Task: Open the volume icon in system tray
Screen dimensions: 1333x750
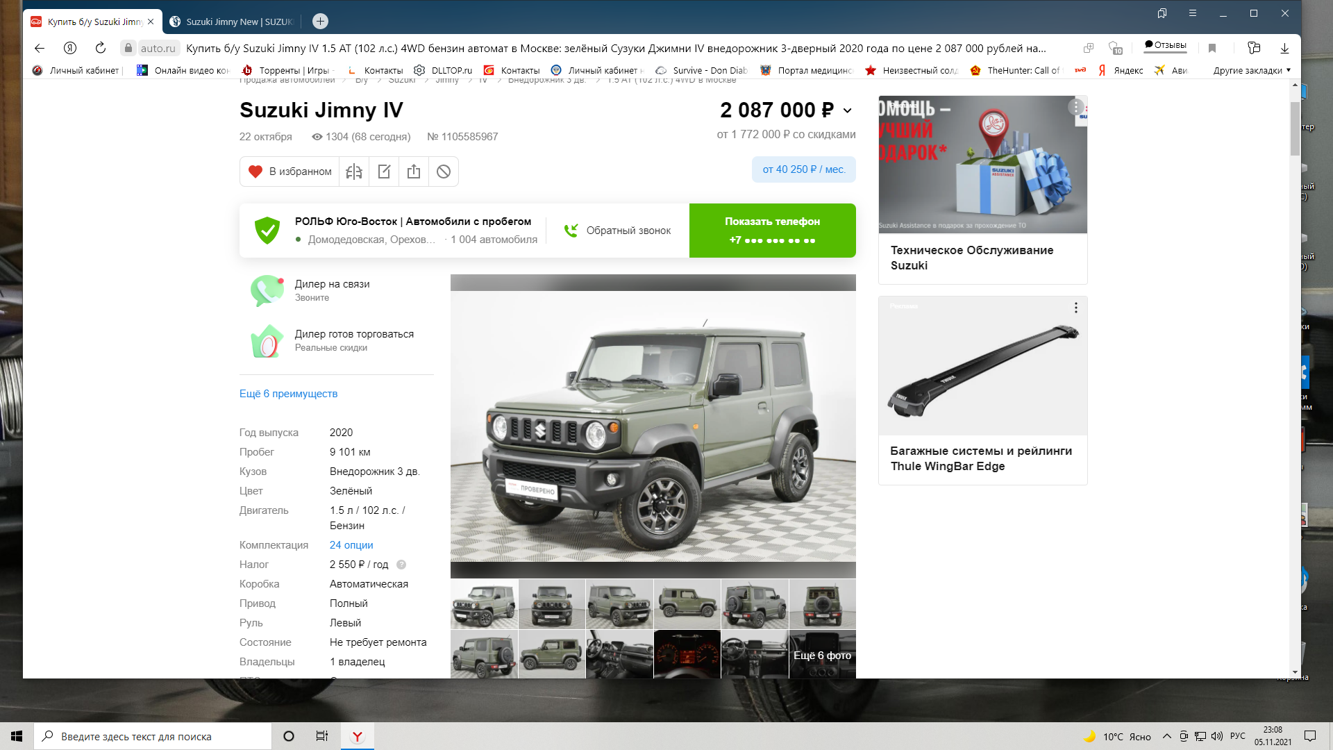Action: pyautogui.click(x=1217, y=736)
